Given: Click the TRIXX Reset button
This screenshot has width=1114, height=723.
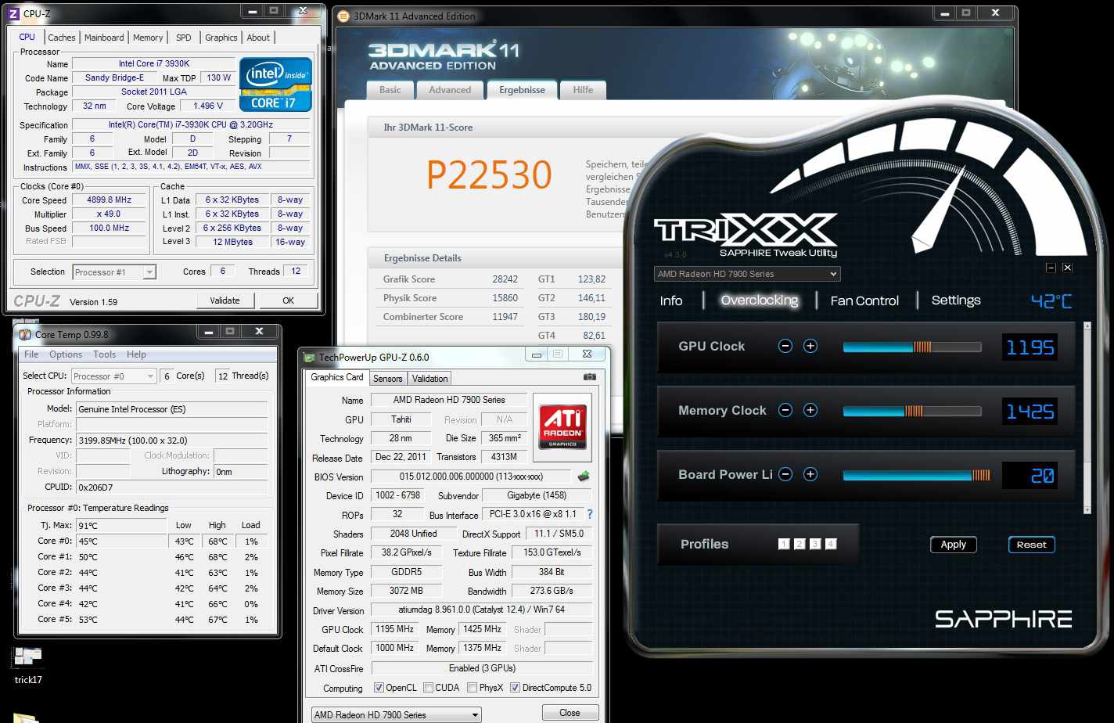Looking at the screenshot, I should click(1032, 545).
